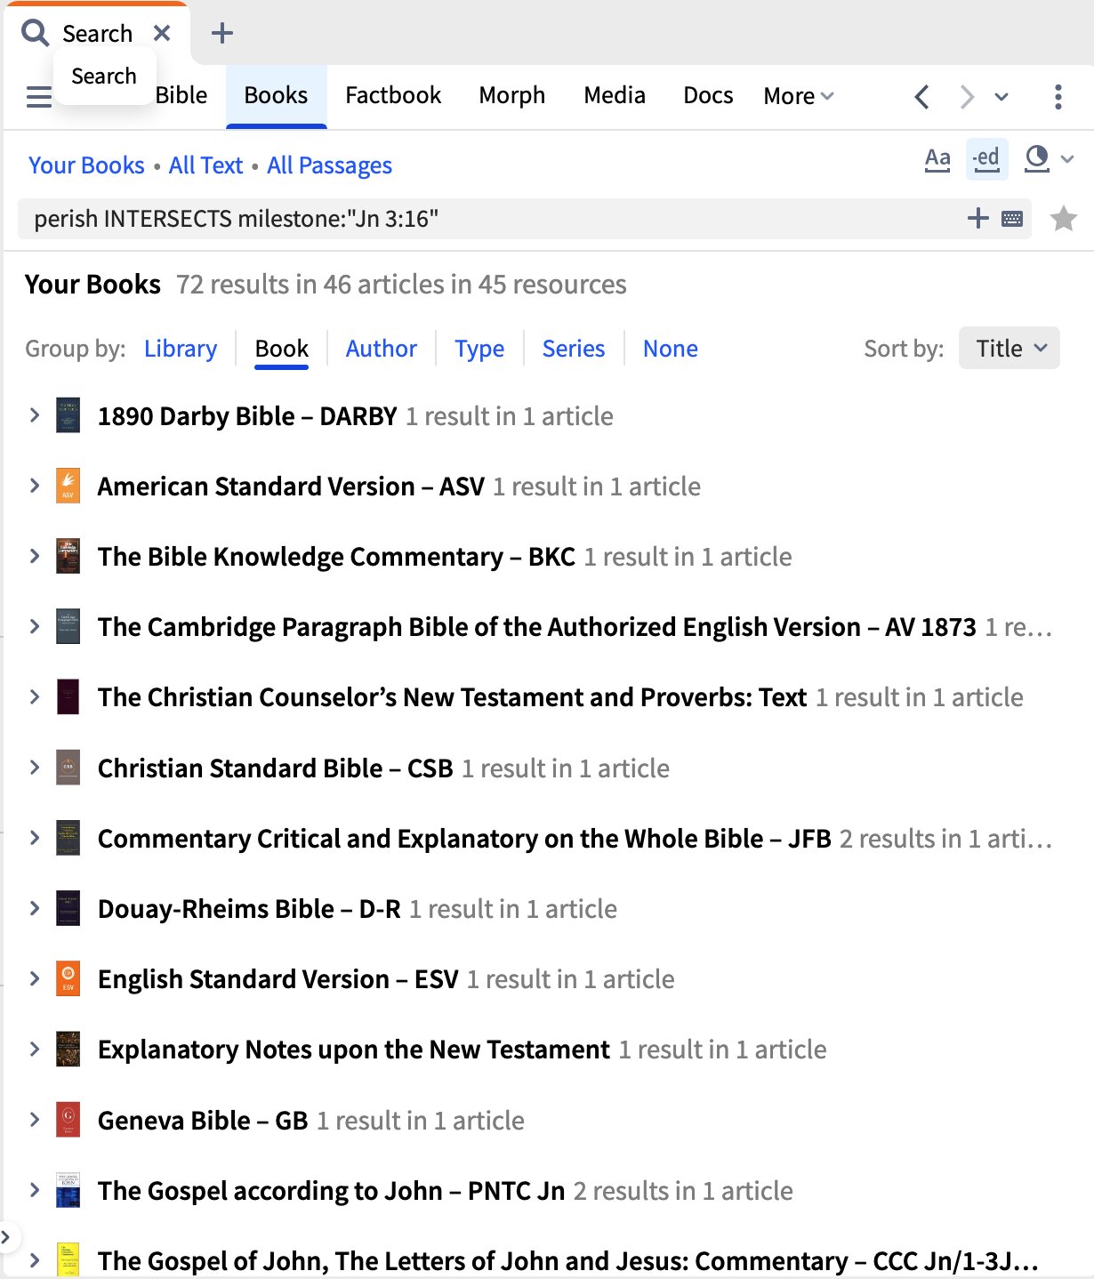Open a new tab with the plus icon
Screen dimensions: 1094x1279
(x=221, y=33)
